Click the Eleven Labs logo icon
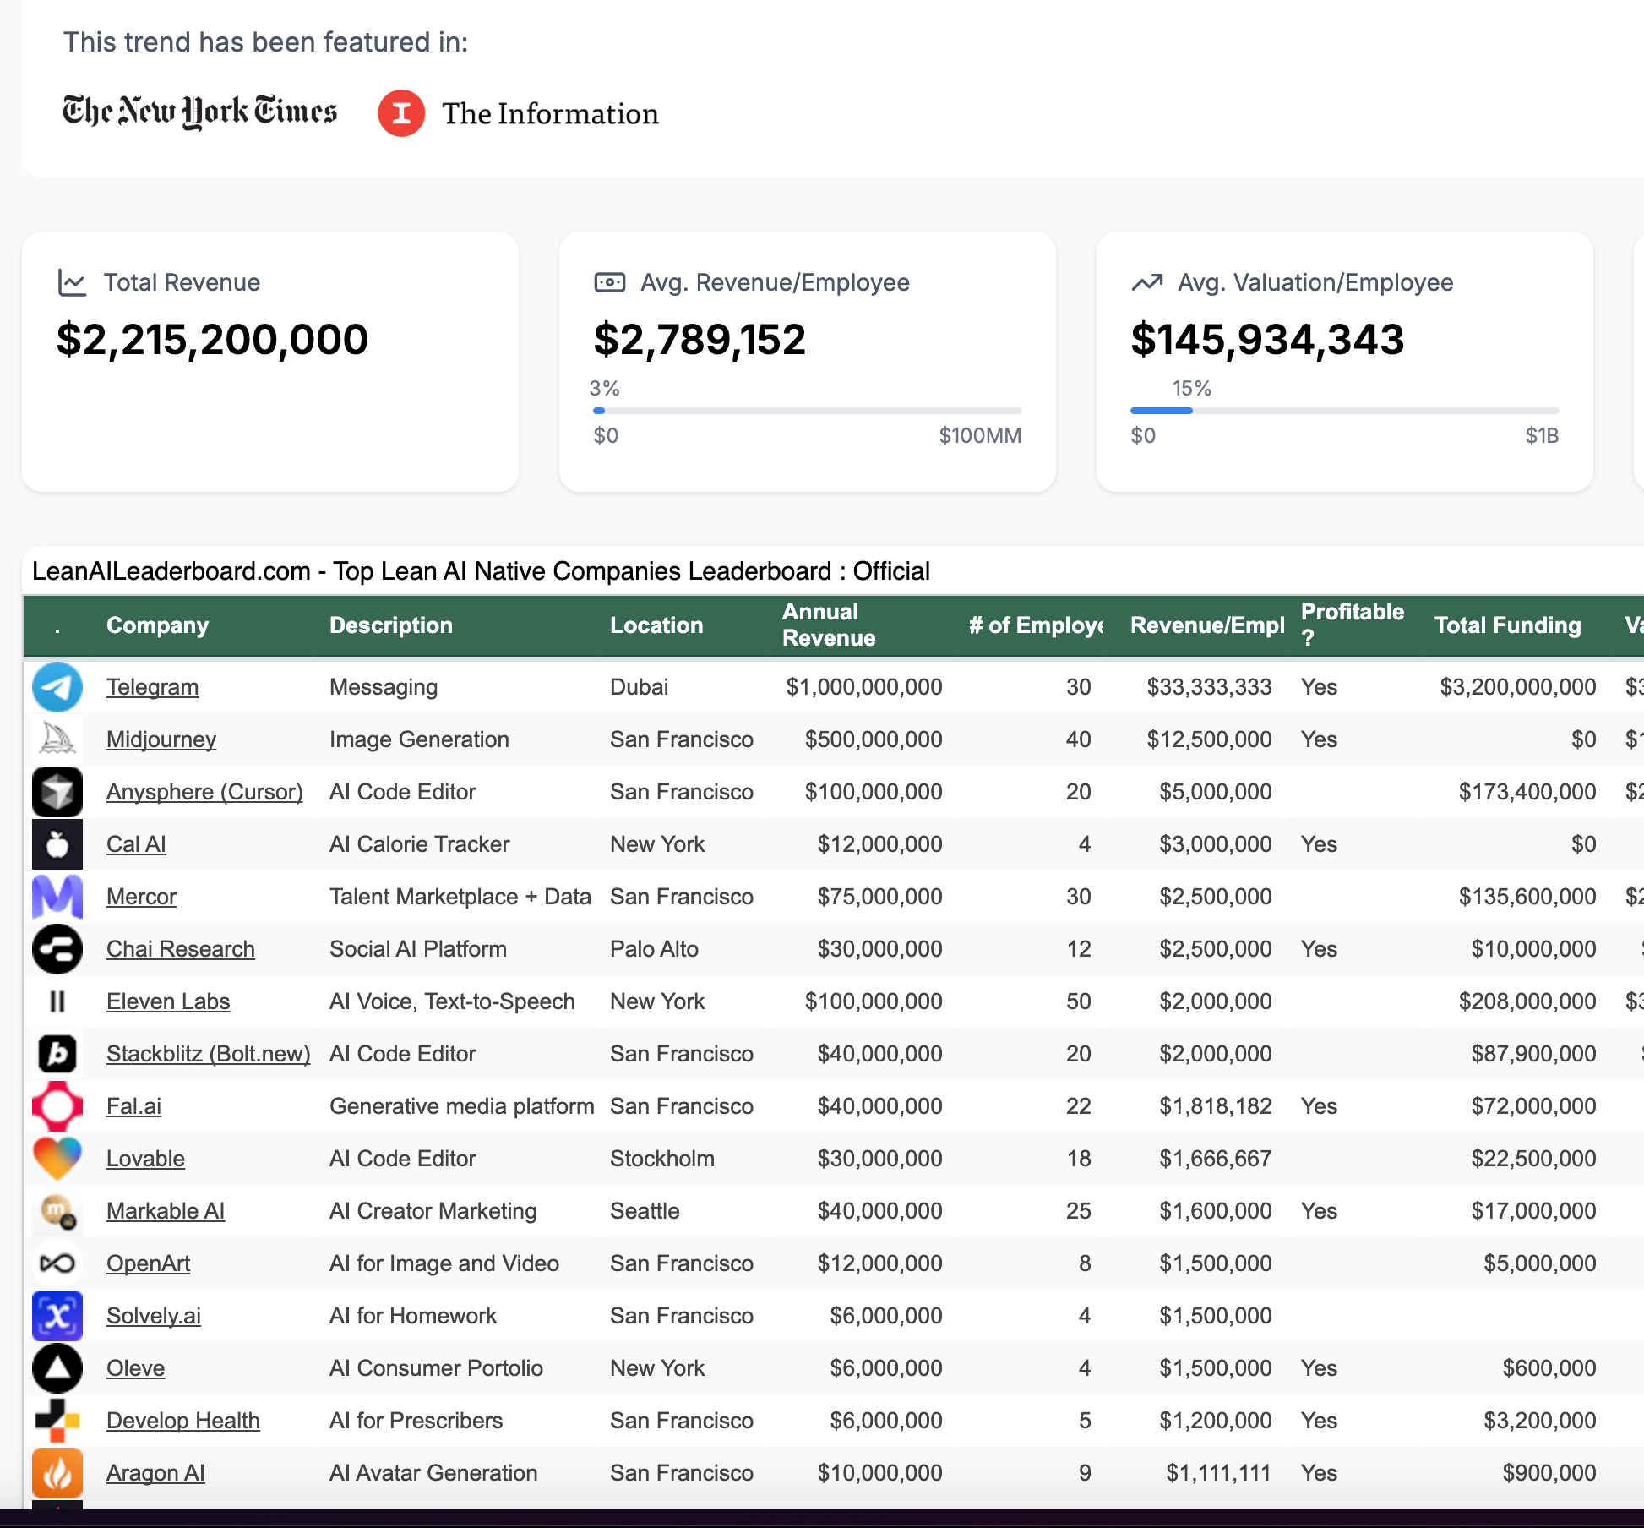This screenshot has width=1644, height=1528. click(57, 1001)
